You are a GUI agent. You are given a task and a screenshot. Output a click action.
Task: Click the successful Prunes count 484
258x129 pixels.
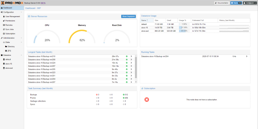tap(125, 98)
